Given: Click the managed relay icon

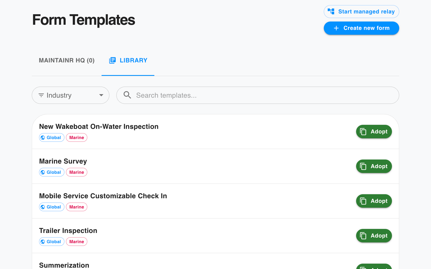Looking at the screenshot, I should tap(331, 11).
